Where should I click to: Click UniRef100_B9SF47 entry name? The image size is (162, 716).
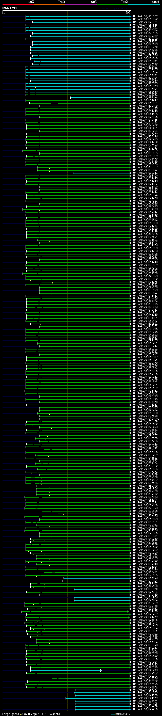coord(145,338)
